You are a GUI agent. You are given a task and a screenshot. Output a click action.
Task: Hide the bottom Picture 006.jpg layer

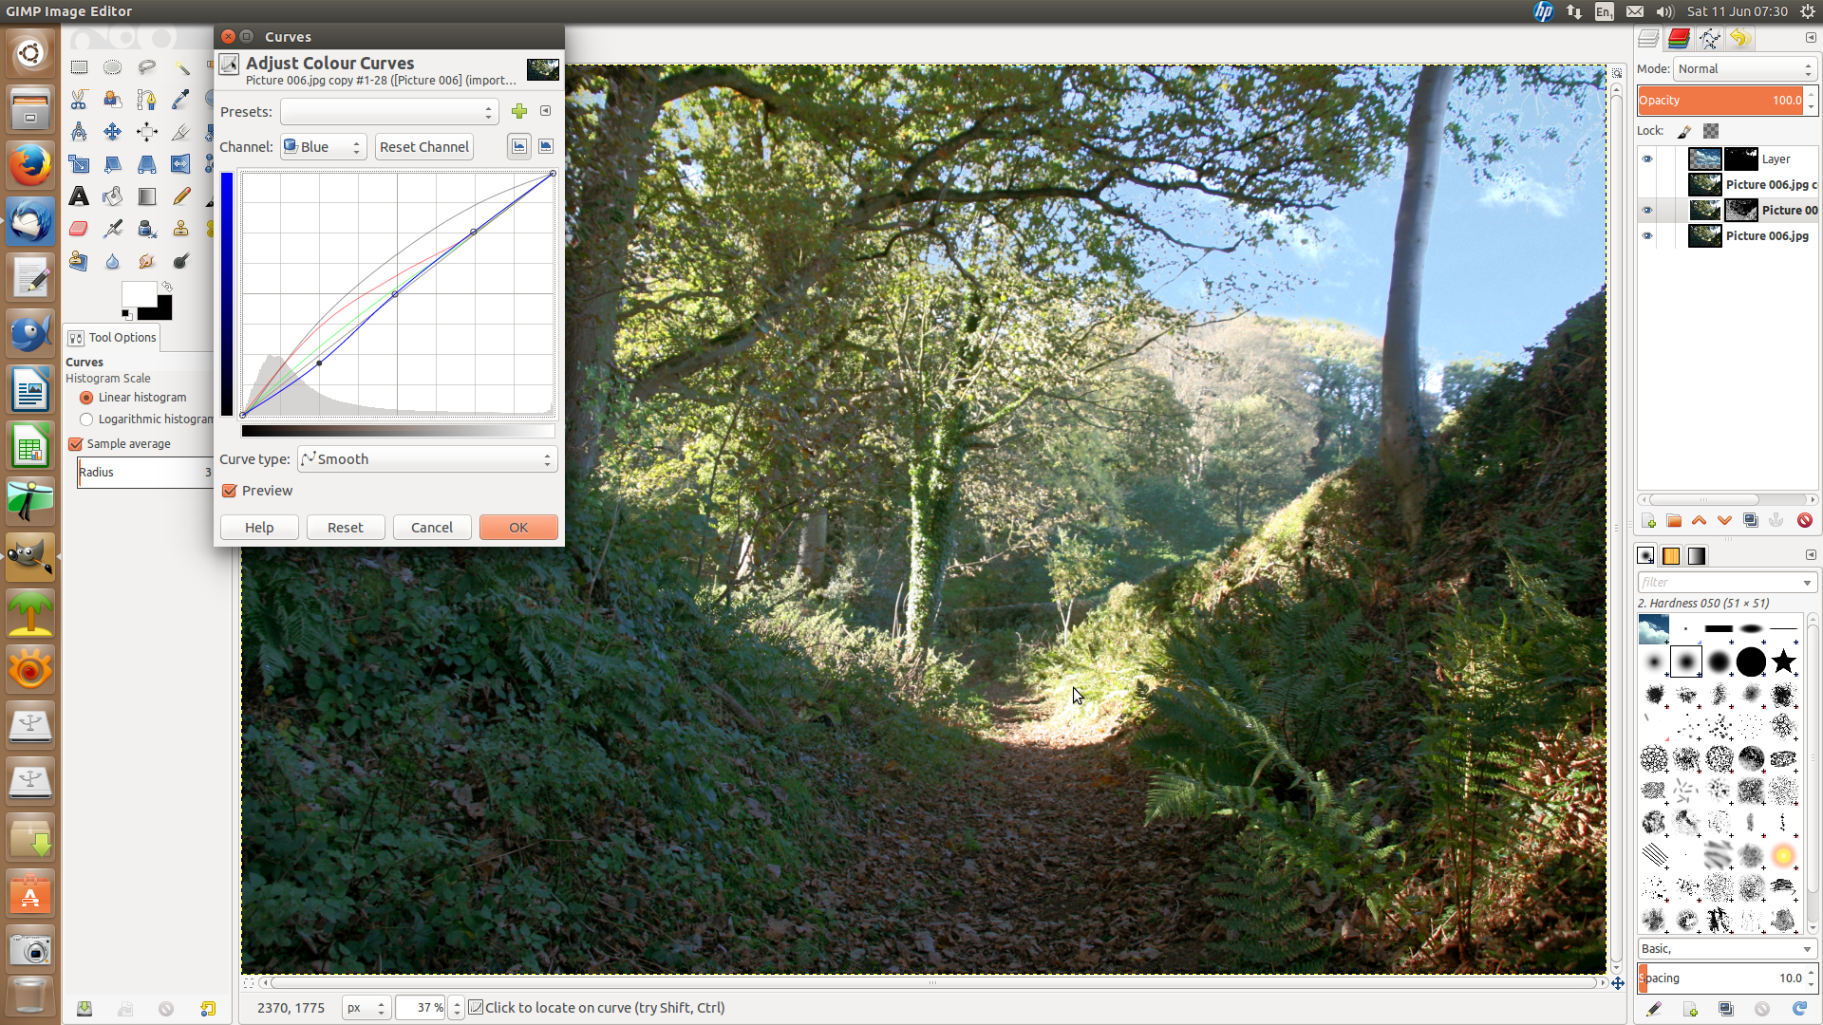1647,235
